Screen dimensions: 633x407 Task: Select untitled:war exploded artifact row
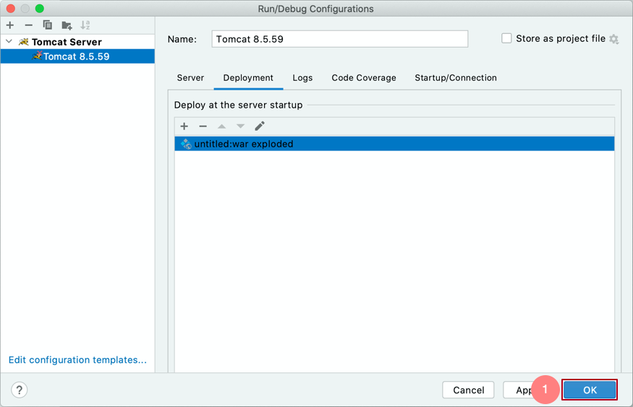(394, 144)
